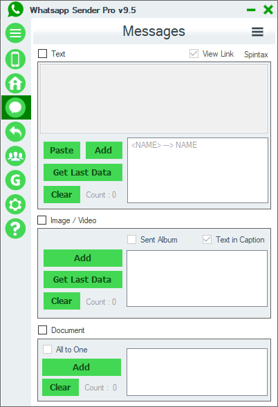This screenshot has width=278, height=407.
Task: Enable the Text checkbox
Action: 43,54
